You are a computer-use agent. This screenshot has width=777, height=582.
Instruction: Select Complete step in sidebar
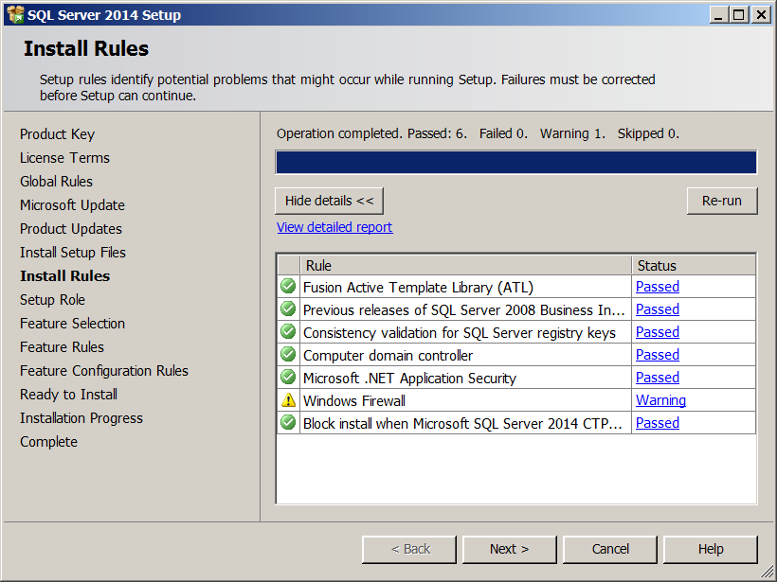coord(48,442)
